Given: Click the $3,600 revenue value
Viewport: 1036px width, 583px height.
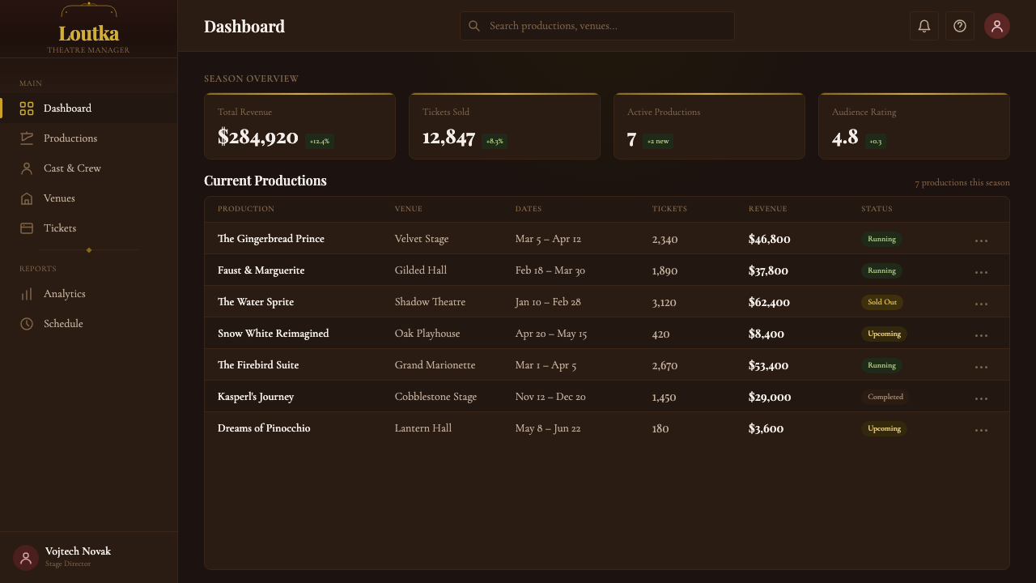Looking at the screenshot, I should point(766,428).
